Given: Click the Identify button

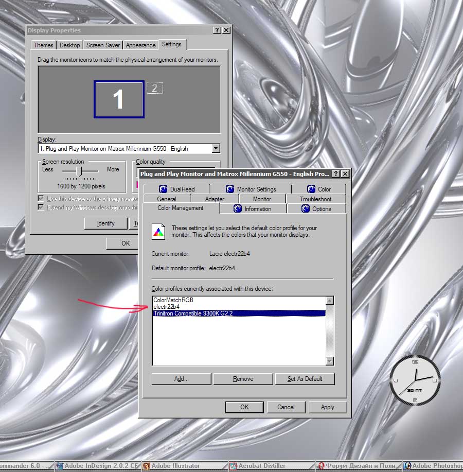Looking at the screenshot, I should click(x=105, y=223).
